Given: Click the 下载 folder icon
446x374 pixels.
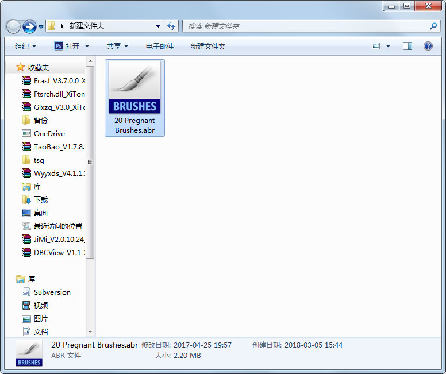Looking at the screenshot, I should click(26, 200).
